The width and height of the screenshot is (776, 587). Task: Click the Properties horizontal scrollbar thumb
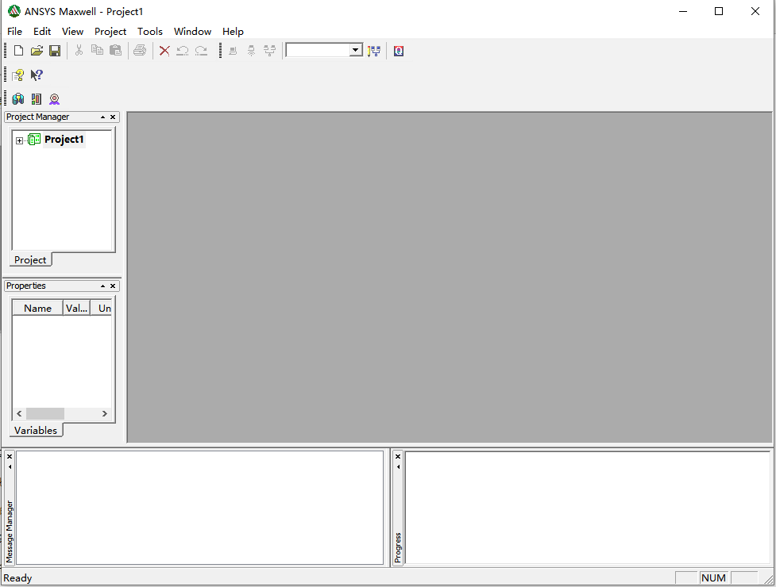[45, 413]
